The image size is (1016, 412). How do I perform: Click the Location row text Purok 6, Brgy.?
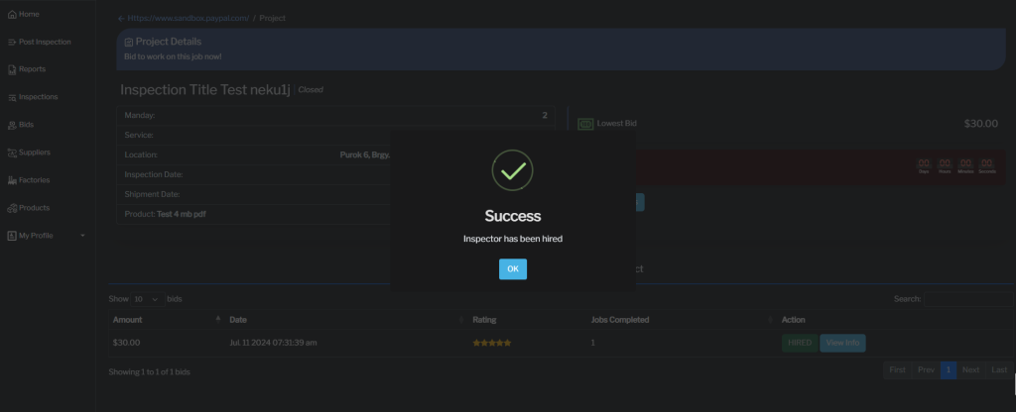coord(365,154)
